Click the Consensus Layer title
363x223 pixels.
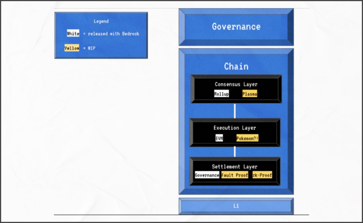236,84
